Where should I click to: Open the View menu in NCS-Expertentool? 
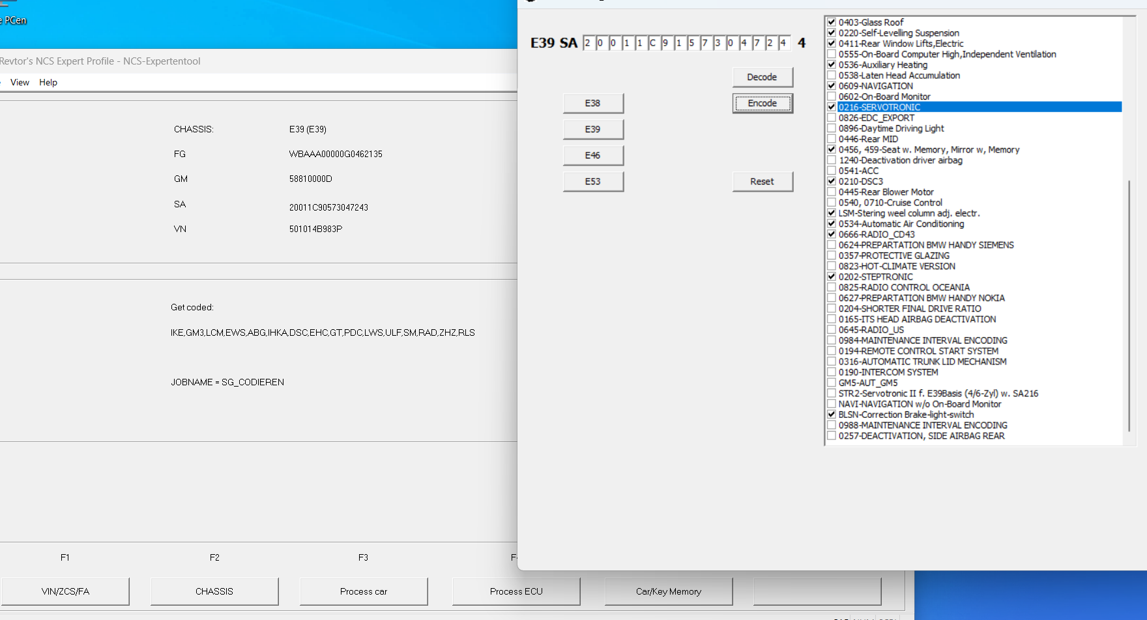point(20,82)
